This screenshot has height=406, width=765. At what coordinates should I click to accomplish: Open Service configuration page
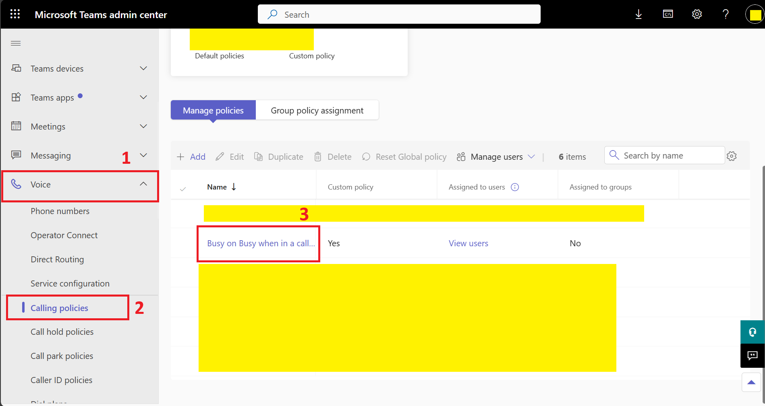click(x=70, y=283)
